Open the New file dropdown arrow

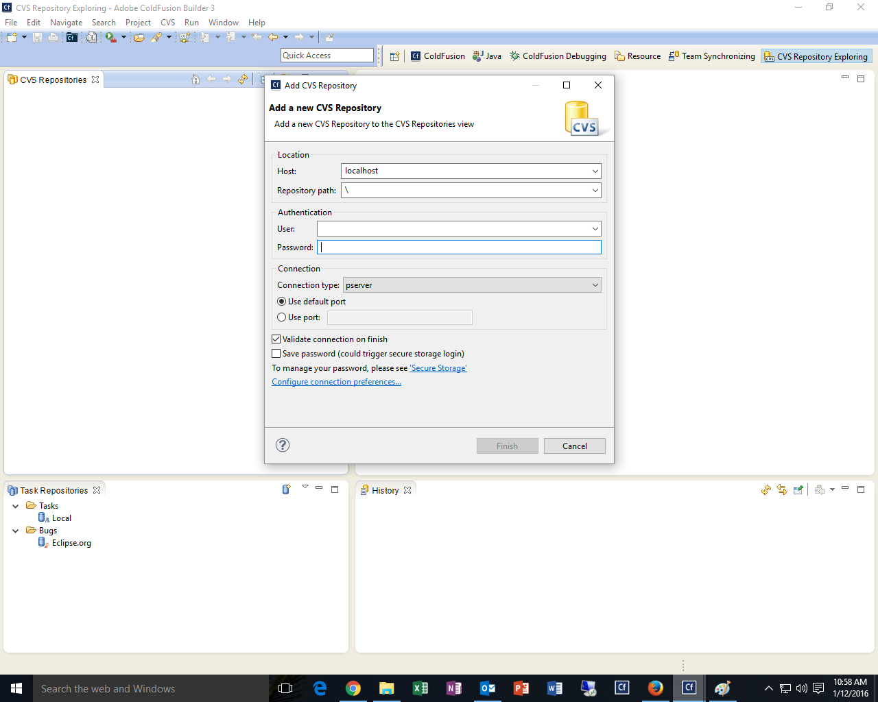click(x=24, y=37)
